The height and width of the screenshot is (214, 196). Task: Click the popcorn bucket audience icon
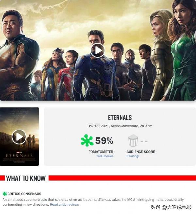pos(133,141)
